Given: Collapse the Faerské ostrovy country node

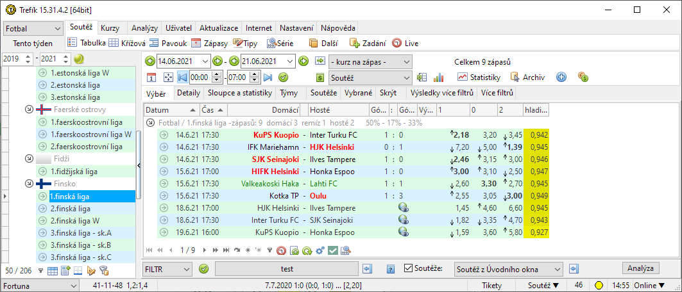Looking at the screenshot, I should (x=29, y=109).
